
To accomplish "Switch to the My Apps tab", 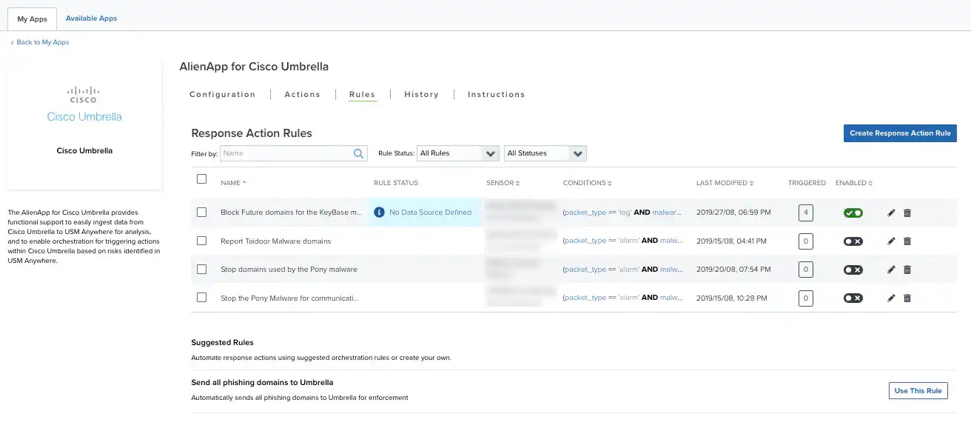I will click(32, 19).
